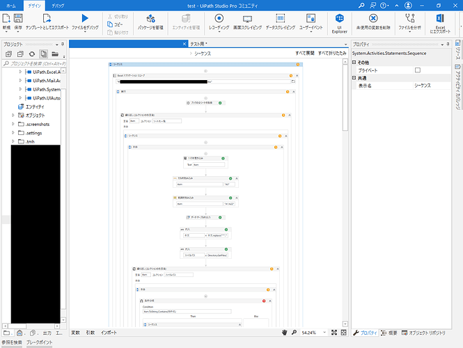Expand the オブジェクト tree node

[x=13, y=115]
